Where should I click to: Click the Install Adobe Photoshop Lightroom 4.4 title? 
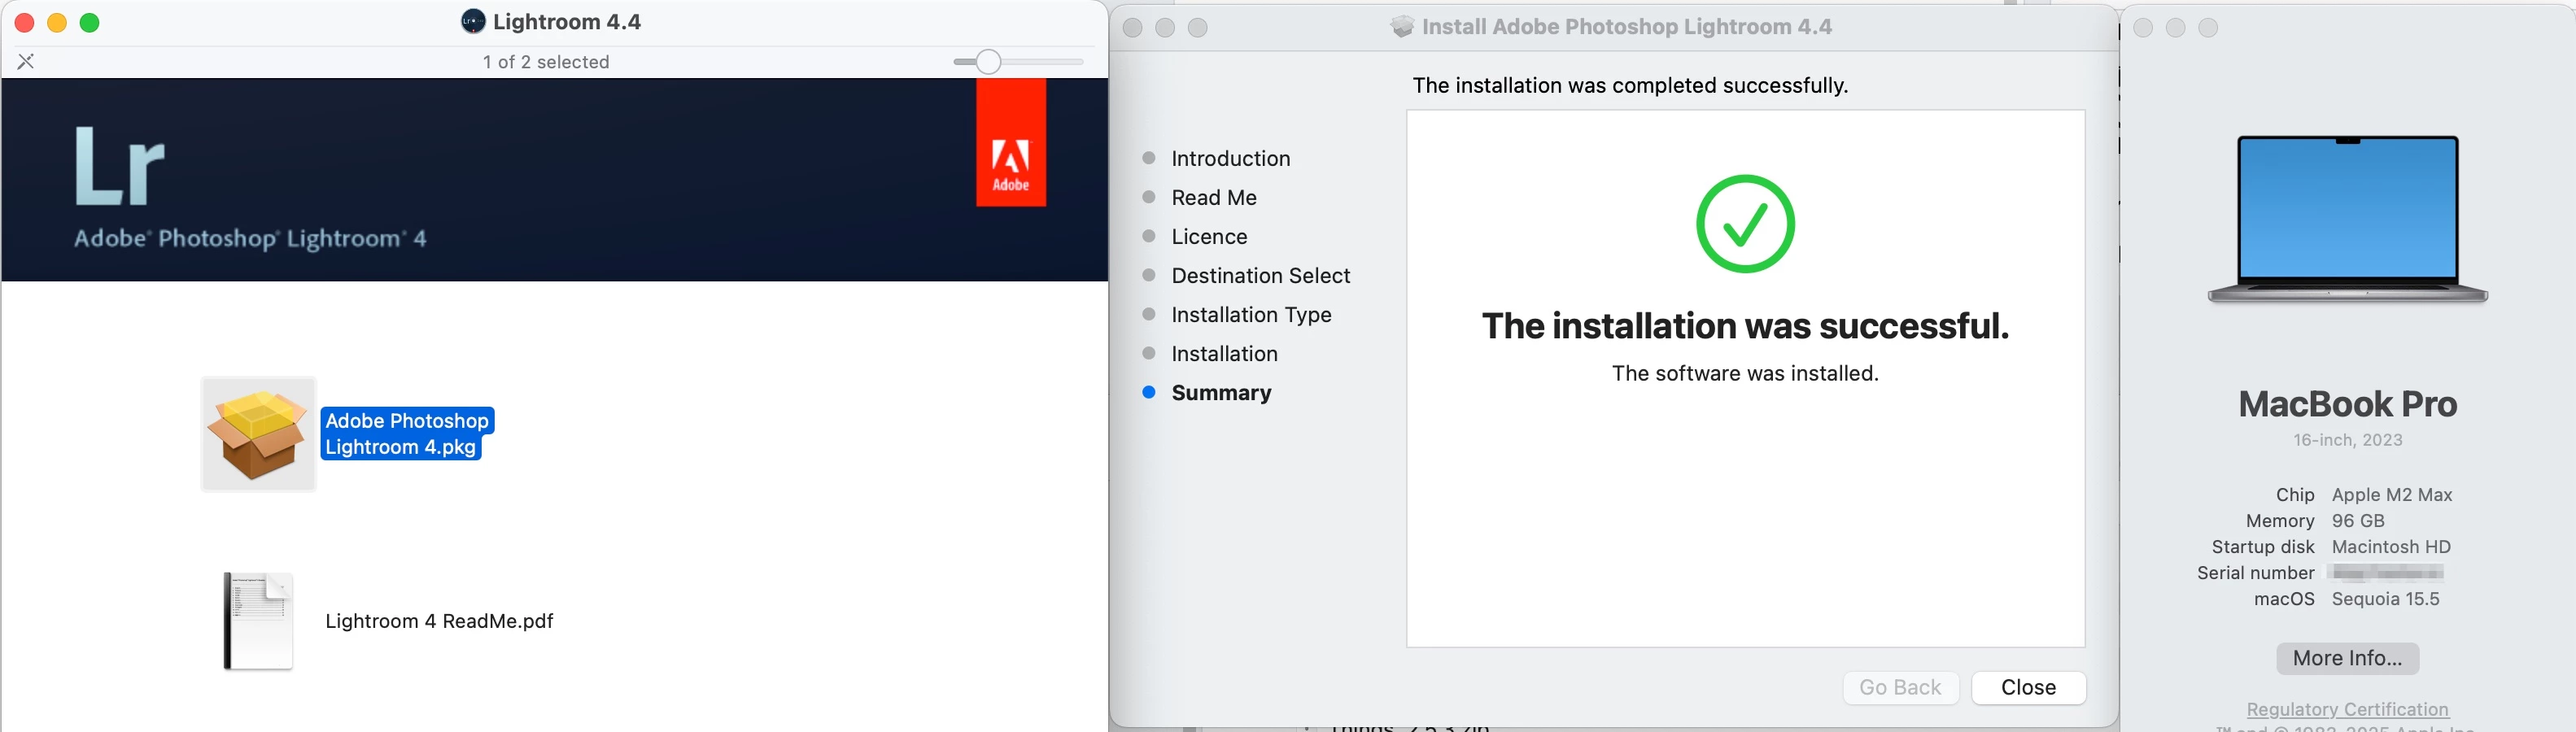click(x=1626, y=27)
